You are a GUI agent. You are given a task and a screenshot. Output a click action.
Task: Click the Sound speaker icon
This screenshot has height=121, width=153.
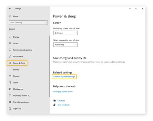10,43
